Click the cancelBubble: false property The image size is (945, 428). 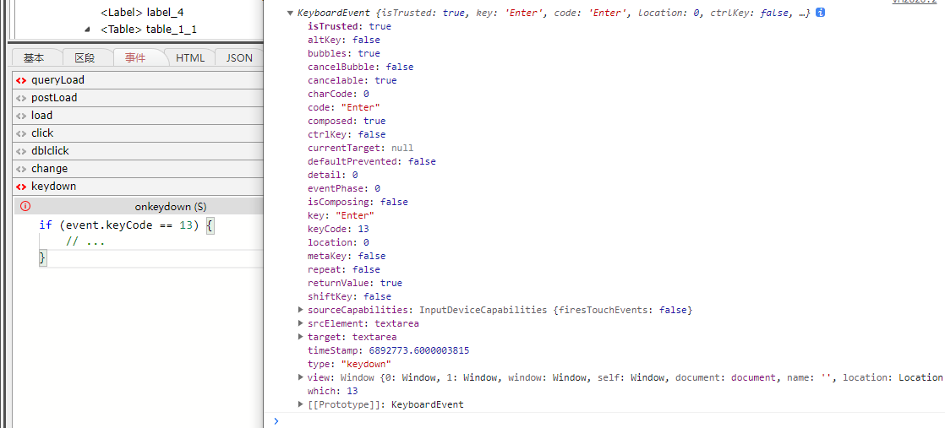coord(360,67)
